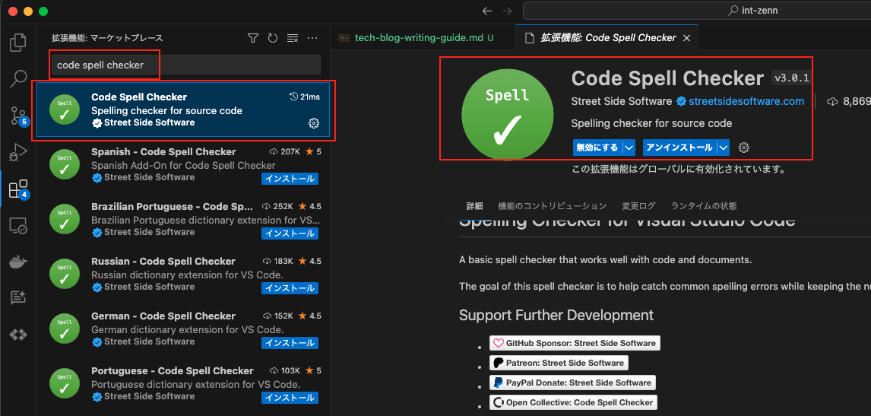The height and width of the screenshot is (416, 871).
Task: Click the Spanish add-on Spell icon
Action: click(65, 164)
